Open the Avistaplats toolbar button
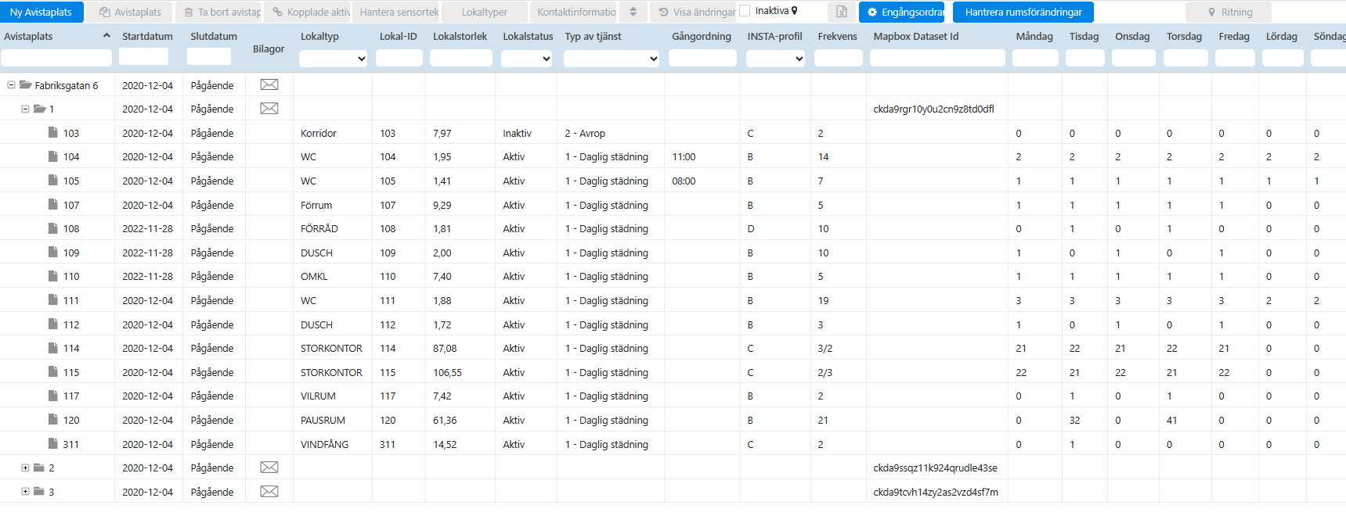This screenshot has height=516, width=1346. [130, 12]
